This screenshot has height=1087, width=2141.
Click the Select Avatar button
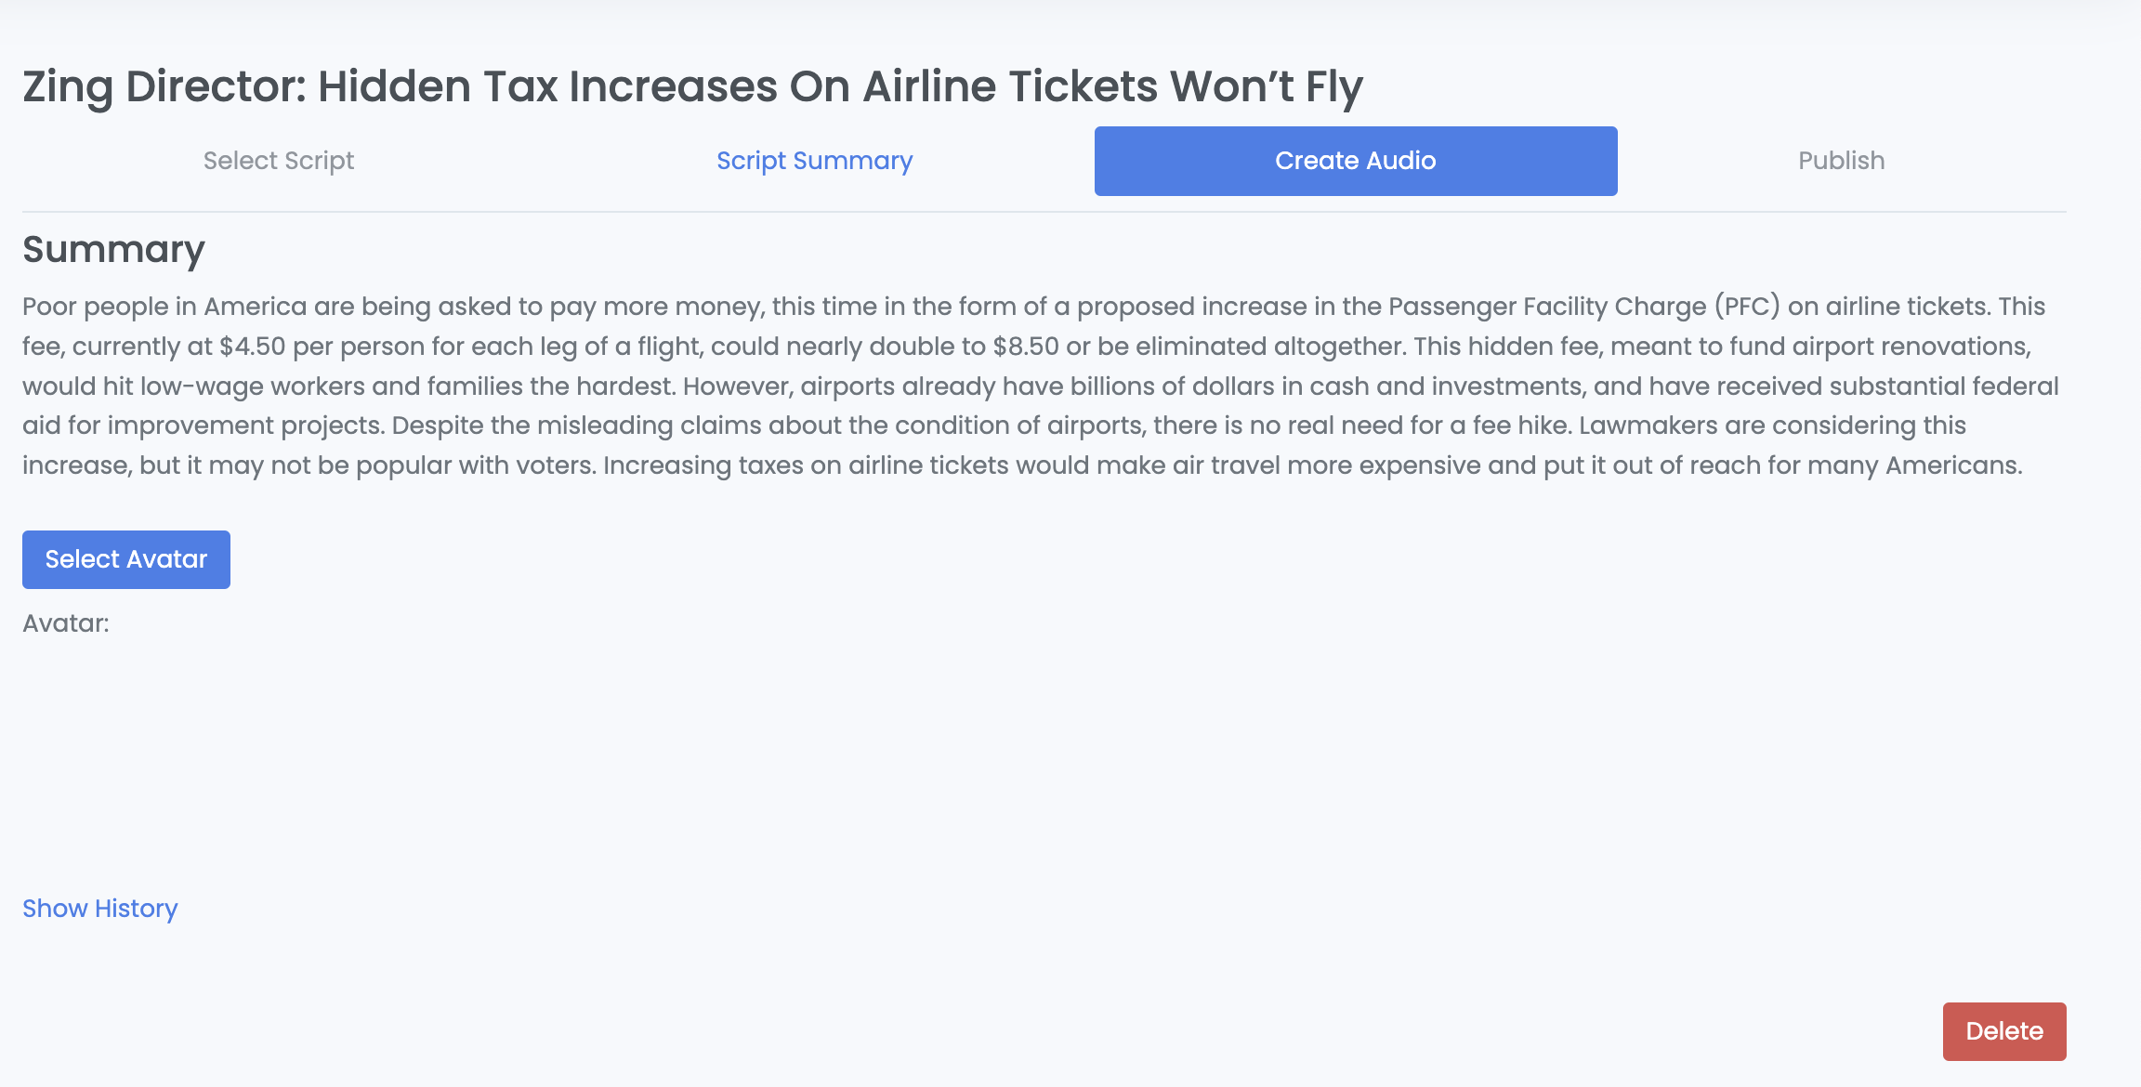click(126, 559)
